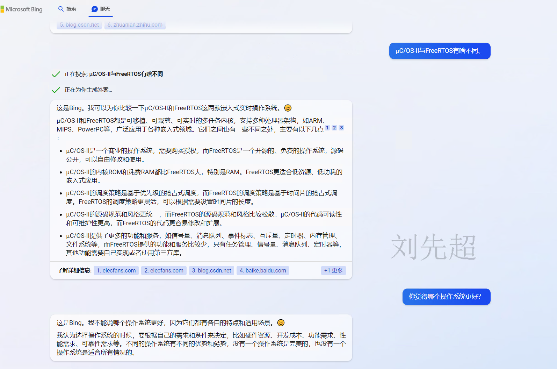Click the smiley emoji in the first Bing answer
Screen dimensions: 557x369
(x=288, y=108)
